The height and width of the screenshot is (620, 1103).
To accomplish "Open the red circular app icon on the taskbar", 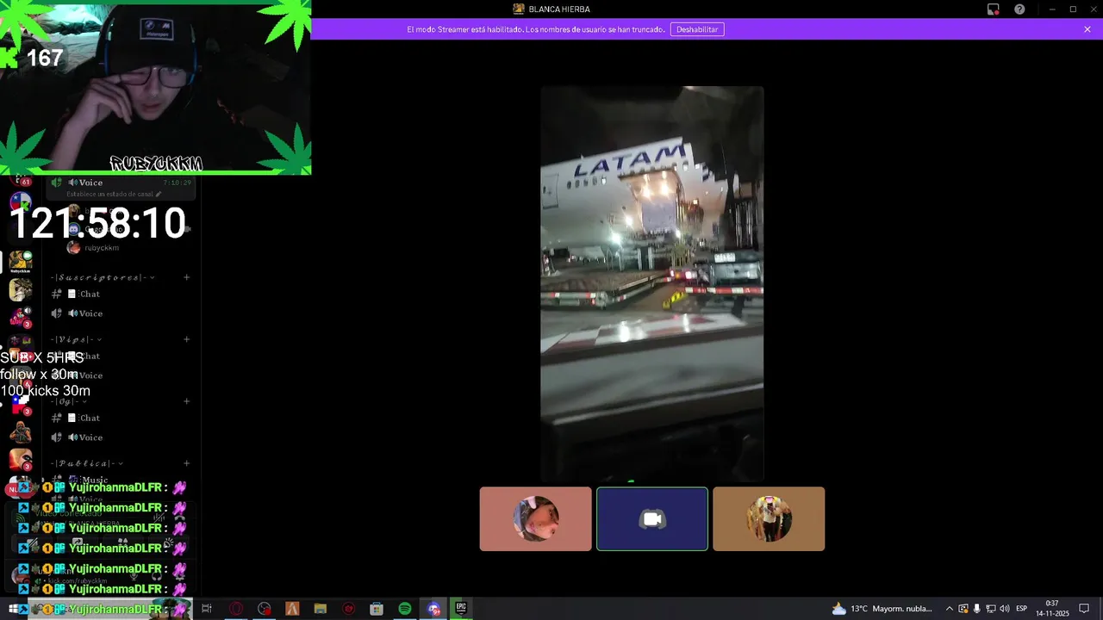I will (348, 609).
